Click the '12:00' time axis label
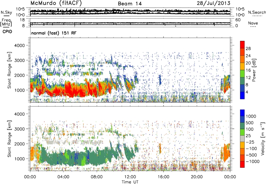266x184 pixels. [130, 177]
